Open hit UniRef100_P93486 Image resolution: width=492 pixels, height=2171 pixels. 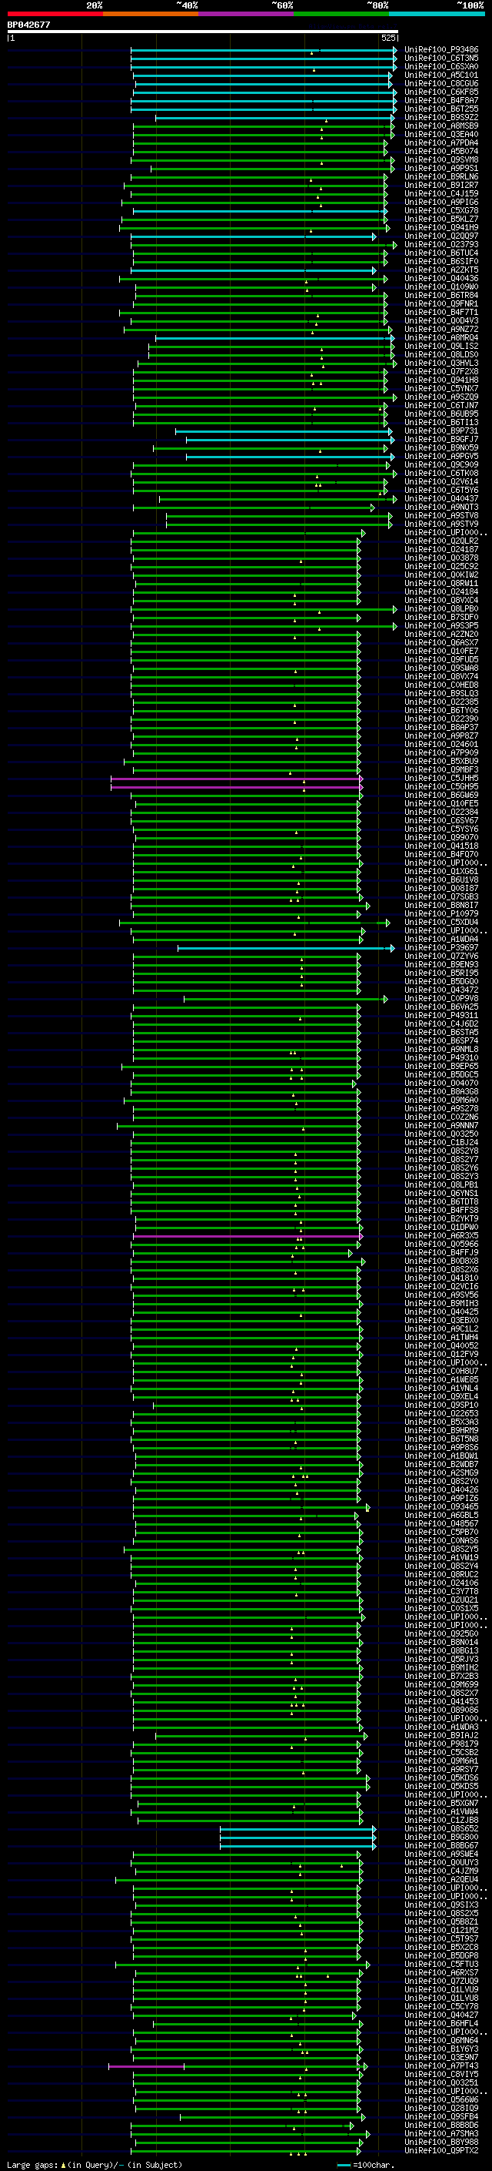tap(441, 50)
